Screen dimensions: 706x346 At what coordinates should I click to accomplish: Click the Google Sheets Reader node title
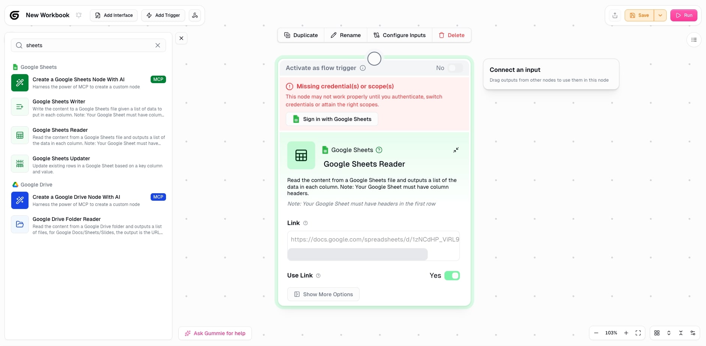tap(364, 164)
